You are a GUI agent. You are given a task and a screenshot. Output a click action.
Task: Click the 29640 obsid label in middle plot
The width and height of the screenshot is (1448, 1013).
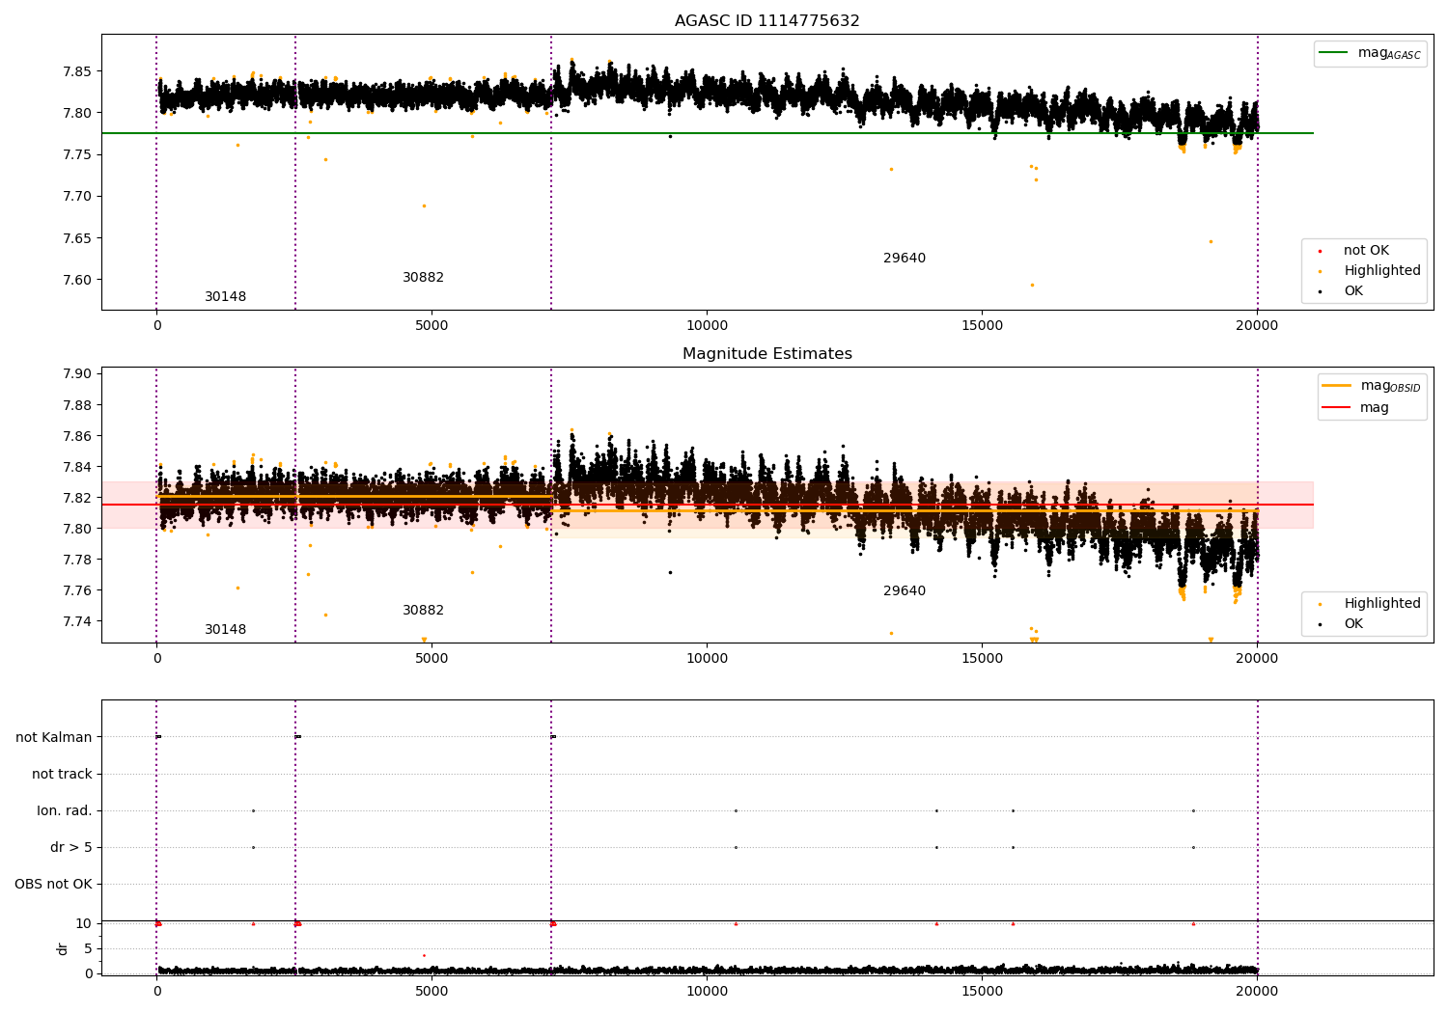pyautogui.click(x=904, y=591)
